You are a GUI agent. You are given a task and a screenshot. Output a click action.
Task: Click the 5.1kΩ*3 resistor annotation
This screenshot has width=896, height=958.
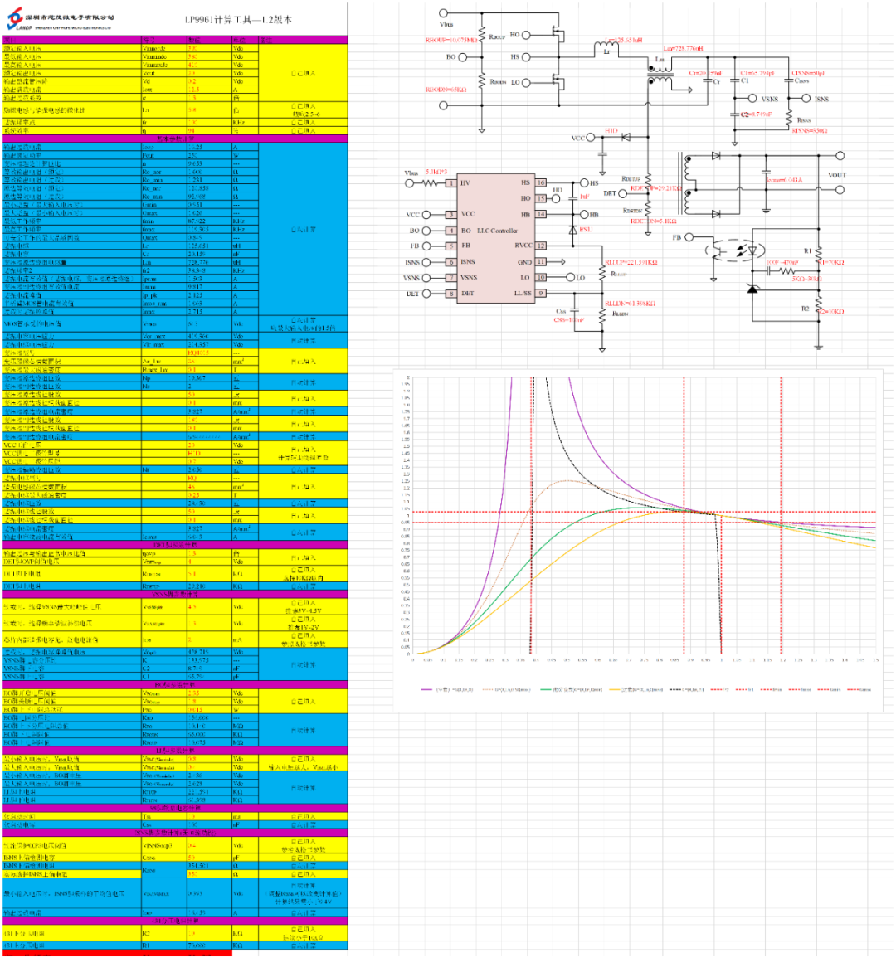[436, 173]
